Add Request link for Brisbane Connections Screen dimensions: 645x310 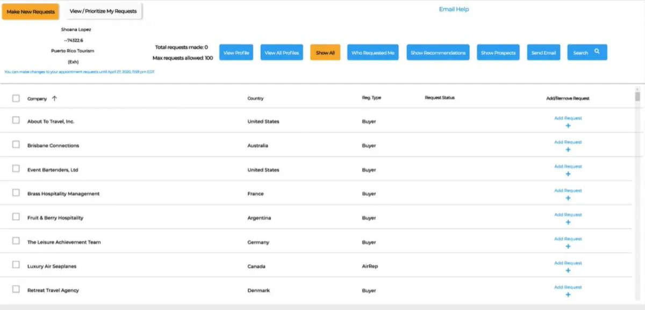coord(568,142)
